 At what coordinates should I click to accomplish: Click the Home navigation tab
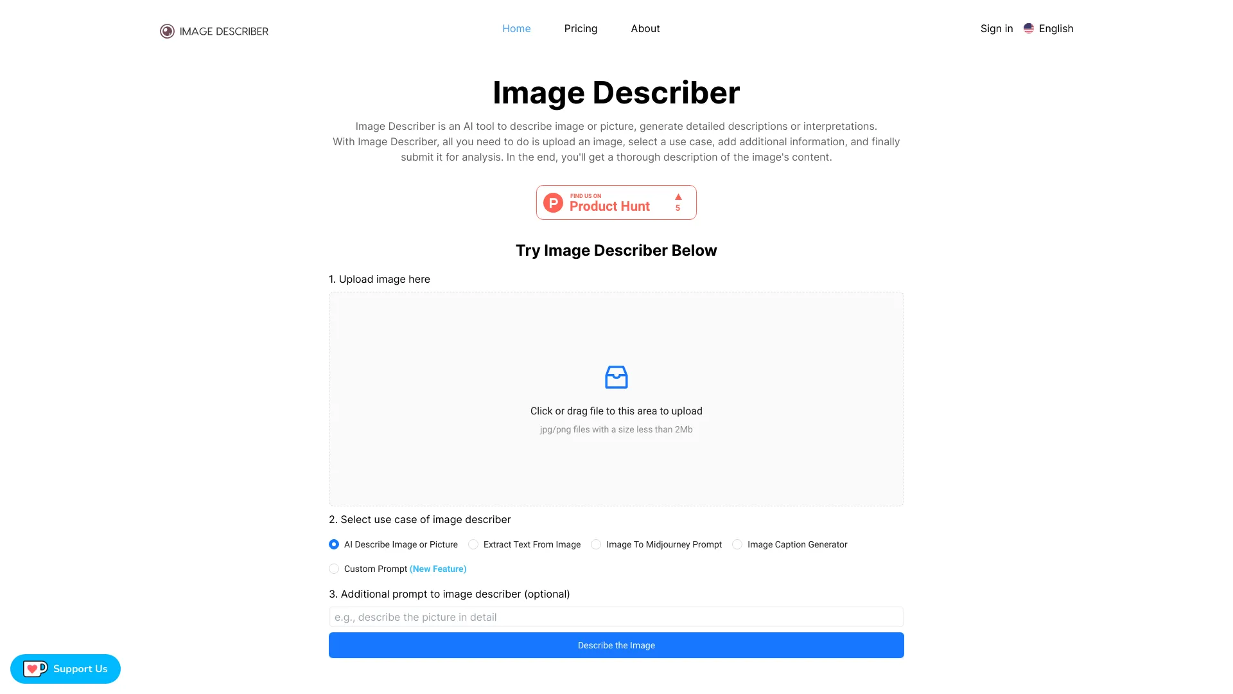click(x=516, y=29)
